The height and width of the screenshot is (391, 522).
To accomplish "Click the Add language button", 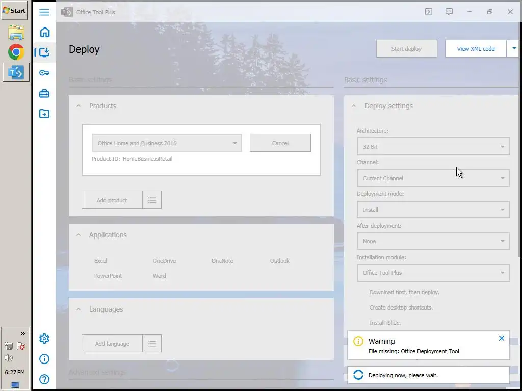I will 112,344.
